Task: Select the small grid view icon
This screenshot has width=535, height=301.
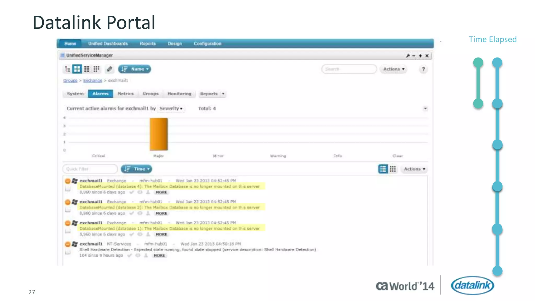Action: 96,69
